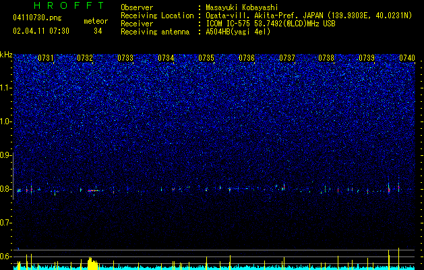The image size is (424, 270).
Task: Click the 0732 time marker
Action: 85,57
